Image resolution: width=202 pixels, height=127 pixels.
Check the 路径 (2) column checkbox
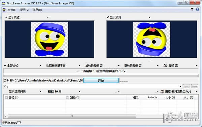pos(67,97)
